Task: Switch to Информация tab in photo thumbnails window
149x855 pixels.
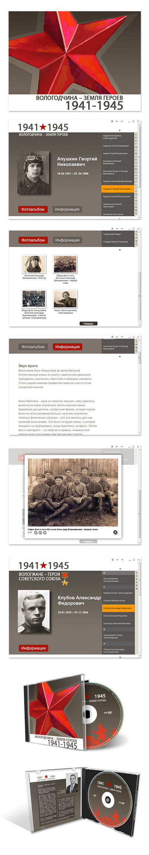Action: [67, 240]
